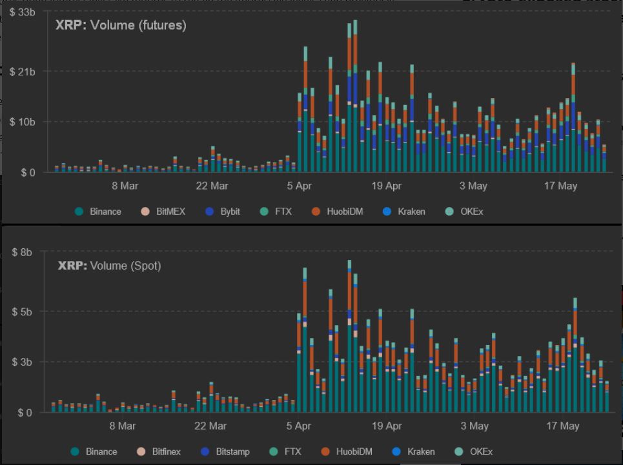Click the Bitfinex legend color dot
Screen dimensions: 623x465
click(x=141, y=451)
